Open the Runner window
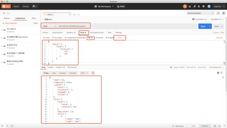227x128 pixels. pos(26,6)
